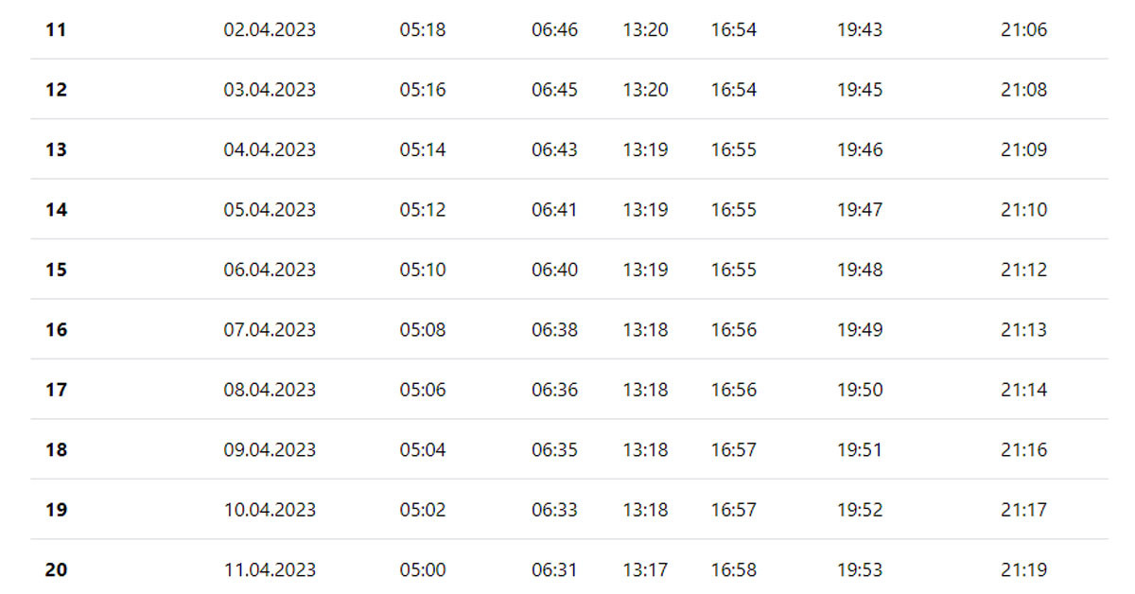Click date 04.04.2023
Image resolution: width=1135 pixels, height=594 pixels.
270,149
